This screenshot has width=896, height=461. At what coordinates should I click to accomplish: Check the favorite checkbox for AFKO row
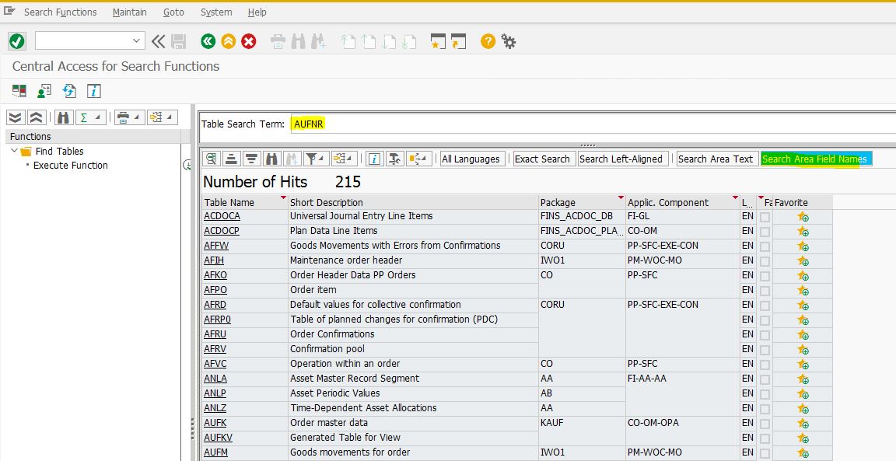[765, 275]
